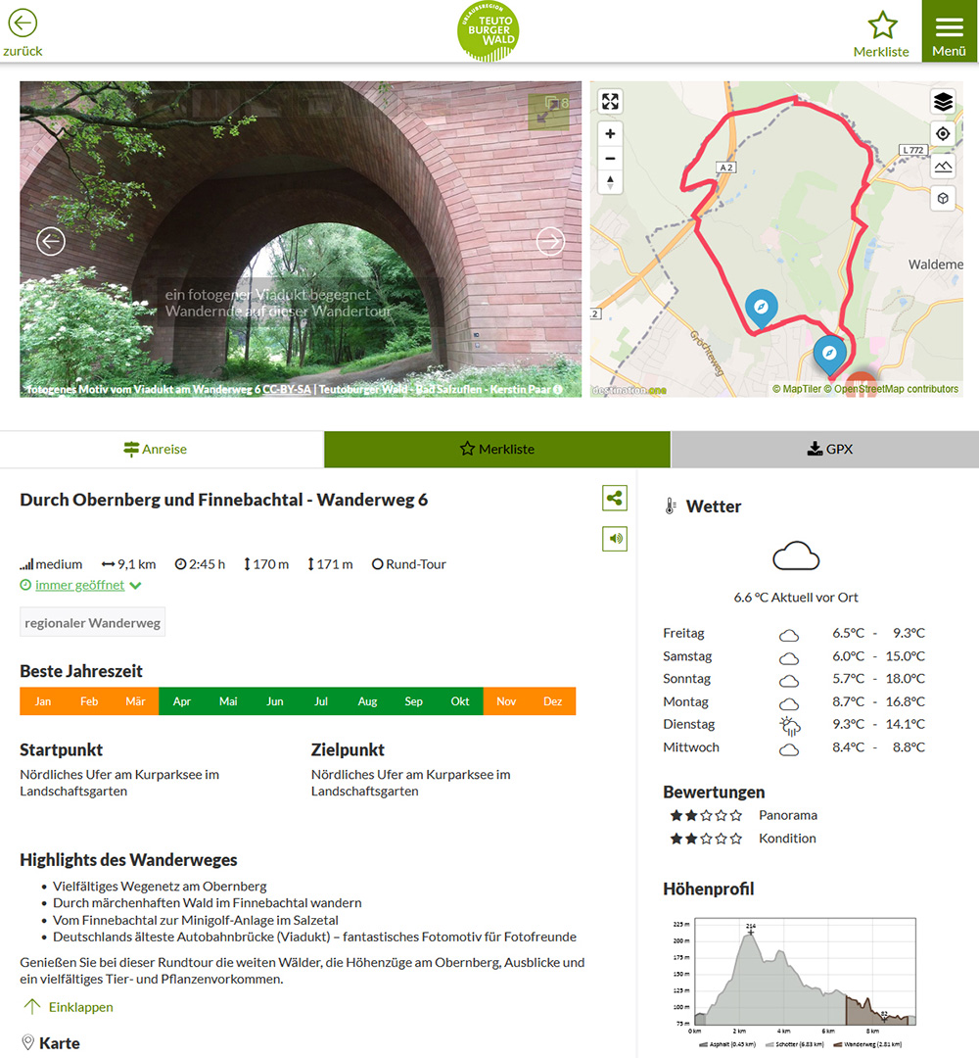
Task: Reset map north orientation
Action: point(610,181)
